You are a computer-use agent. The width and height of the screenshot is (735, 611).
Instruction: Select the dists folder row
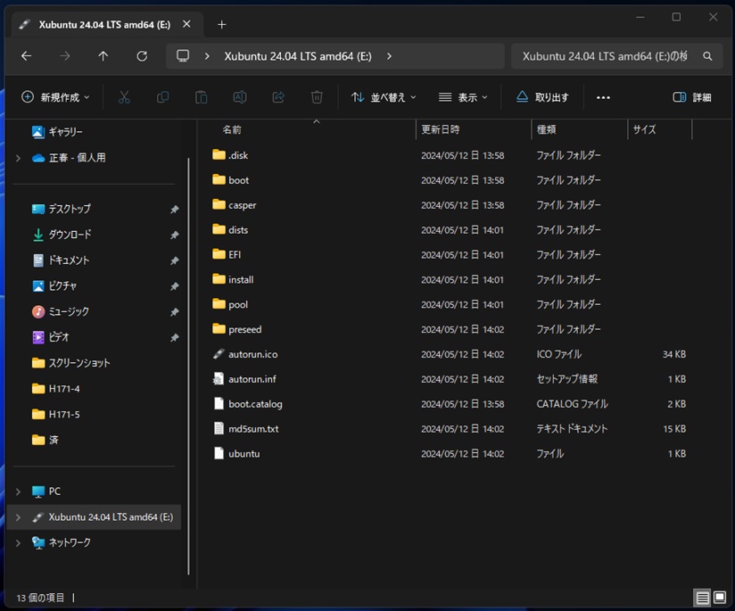click(449, 230)
